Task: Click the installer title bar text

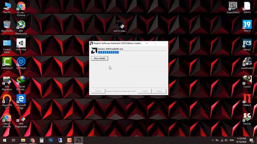Action: coord(118,43)
